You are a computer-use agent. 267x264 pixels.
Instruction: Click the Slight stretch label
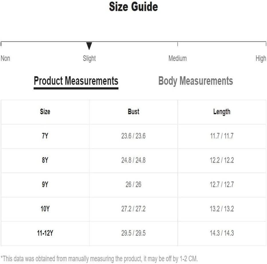[x=89, y=58]
